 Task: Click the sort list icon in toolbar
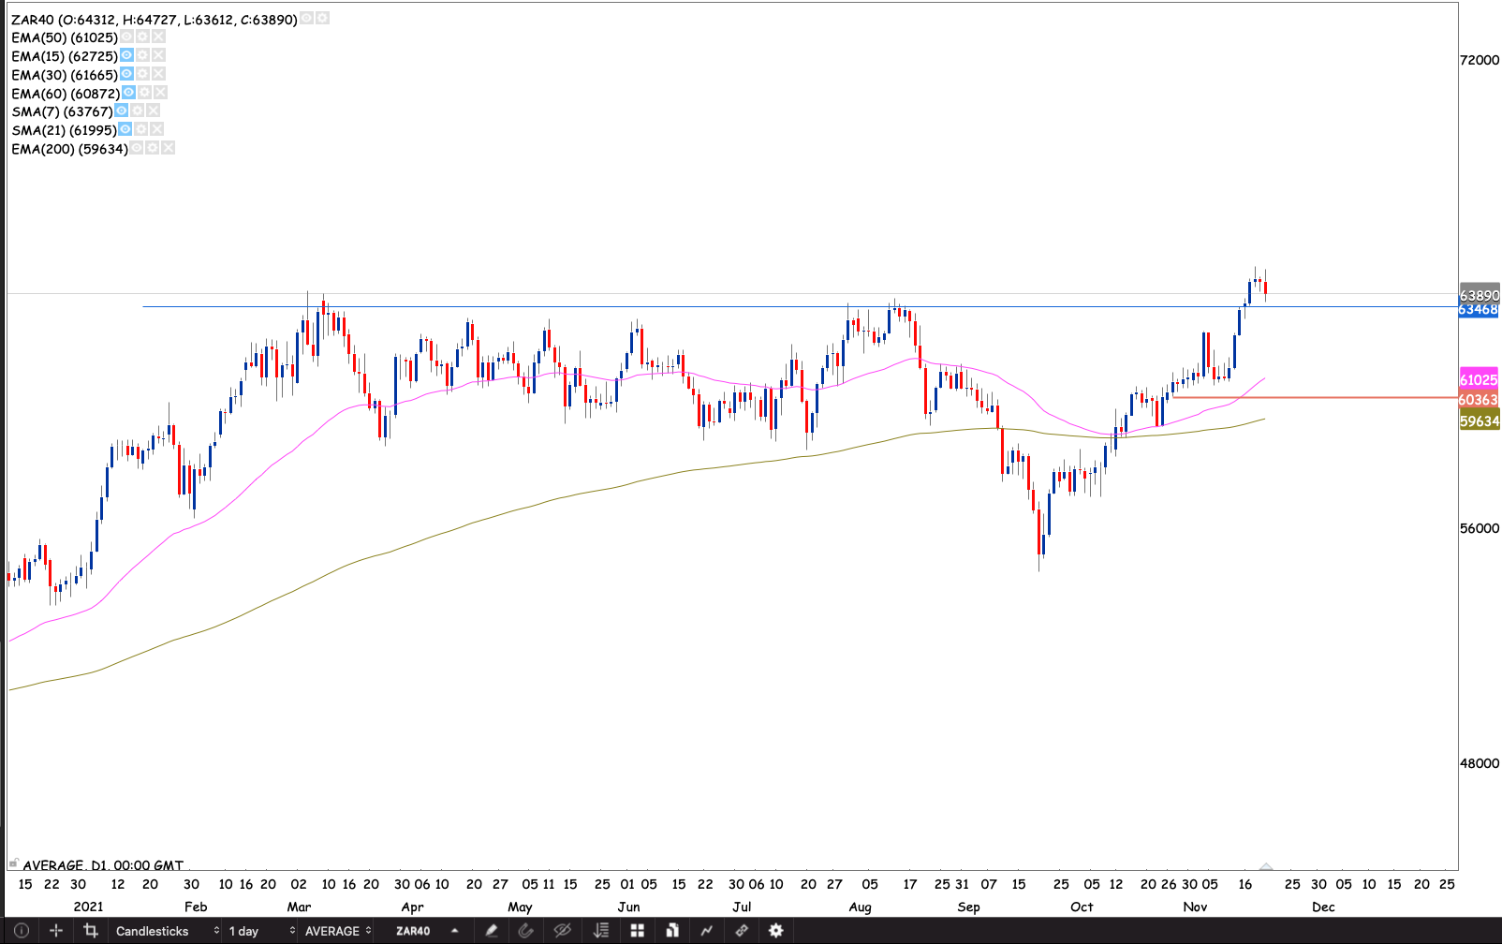coord(601,931)
